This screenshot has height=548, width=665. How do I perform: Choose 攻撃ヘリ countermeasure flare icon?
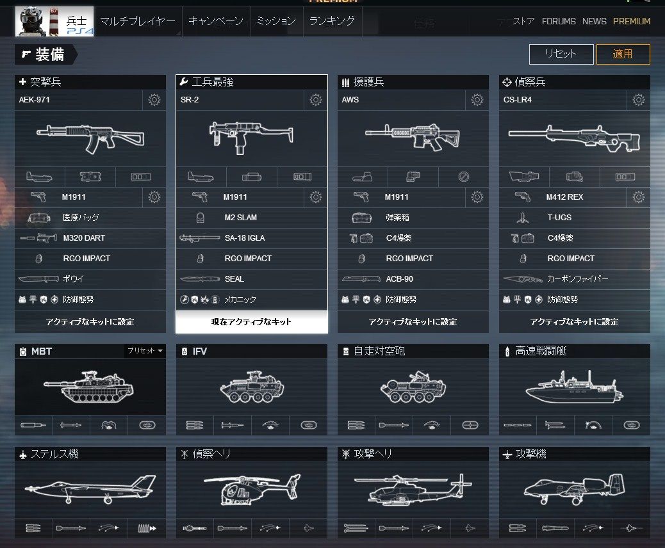tap(432, 528)
